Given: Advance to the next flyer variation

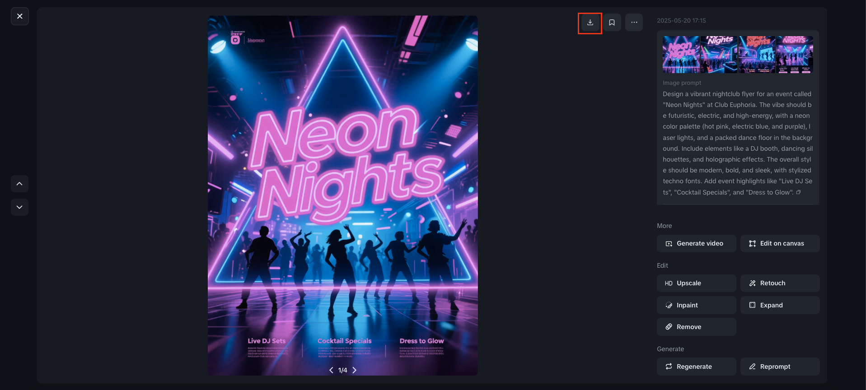Looking at the screenshot, I should pos(355,370).
